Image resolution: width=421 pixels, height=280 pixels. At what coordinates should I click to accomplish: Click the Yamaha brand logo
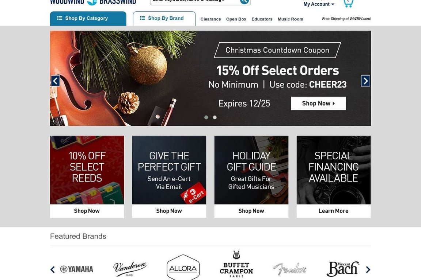click(x=76, y=269)
